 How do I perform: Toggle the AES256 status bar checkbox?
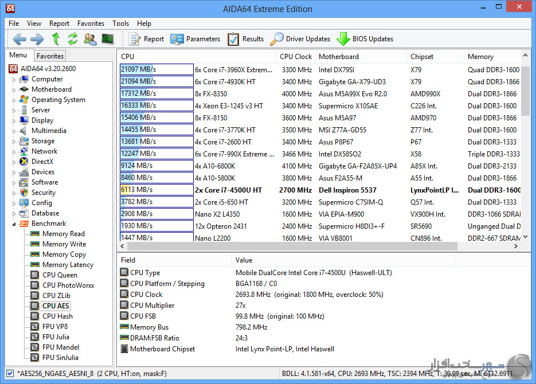tap(10, 373)
